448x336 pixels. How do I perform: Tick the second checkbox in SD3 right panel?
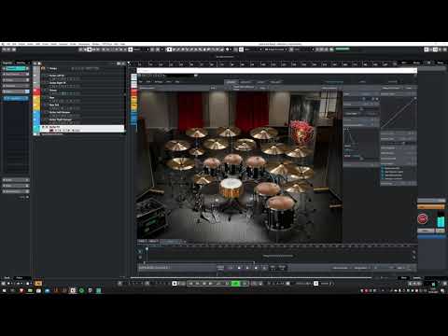click(x=383, y=172)
